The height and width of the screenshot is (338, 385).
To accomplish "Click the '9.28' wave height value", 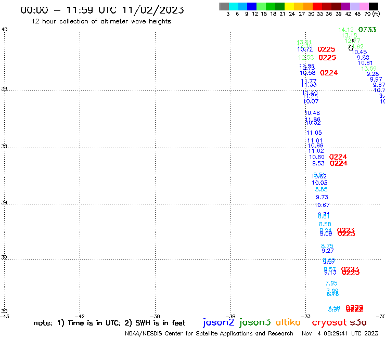I will (x=373, y=74).
